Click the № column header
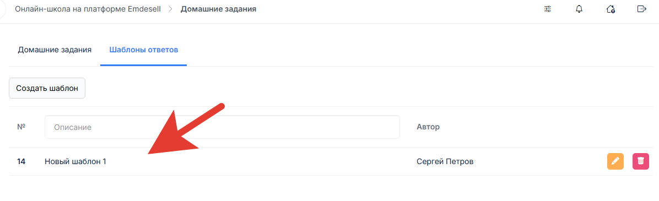 (21, 127)
